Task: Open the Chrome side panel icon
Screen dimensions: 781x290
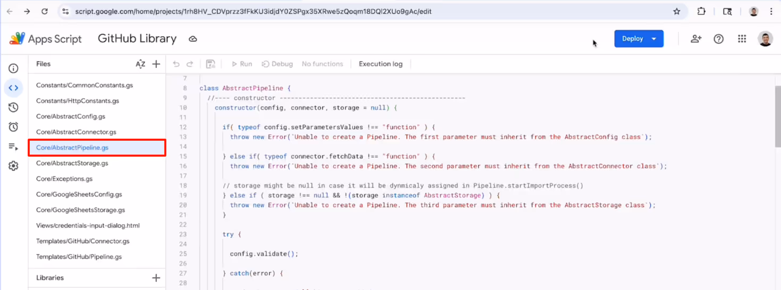Action: [728, 11]
